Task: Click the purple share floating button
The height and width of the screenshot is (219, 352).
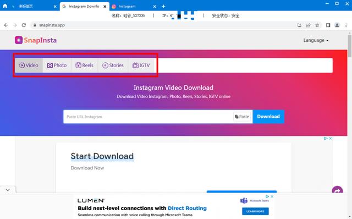Action: 337,191
